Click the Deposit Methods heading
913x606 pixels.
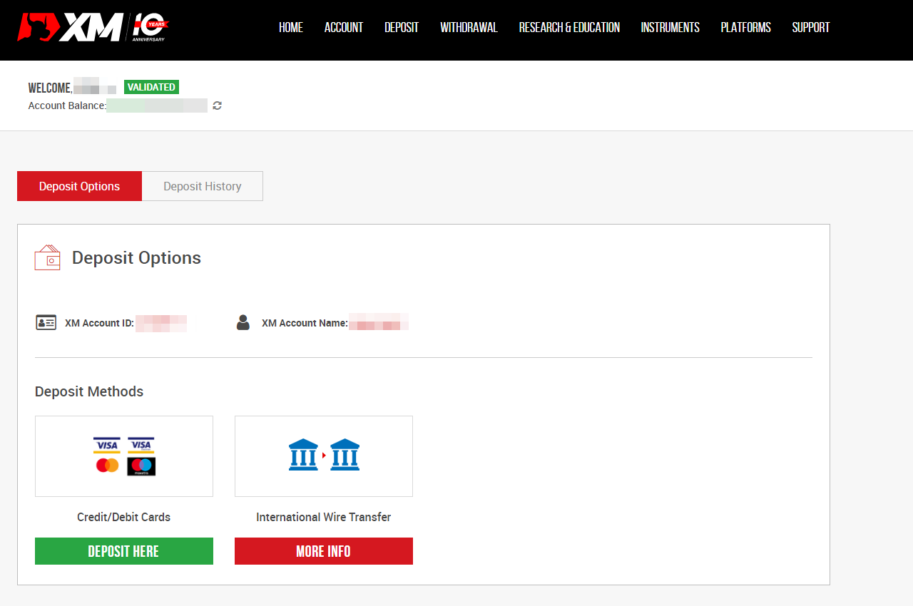(x=89, y=391)
